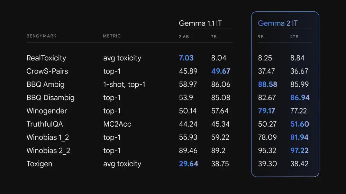Viewport: 346px width, 194px height.
Task: Click the 2.6B model size label
Action: pyautogui.click(x=184, y=37)
